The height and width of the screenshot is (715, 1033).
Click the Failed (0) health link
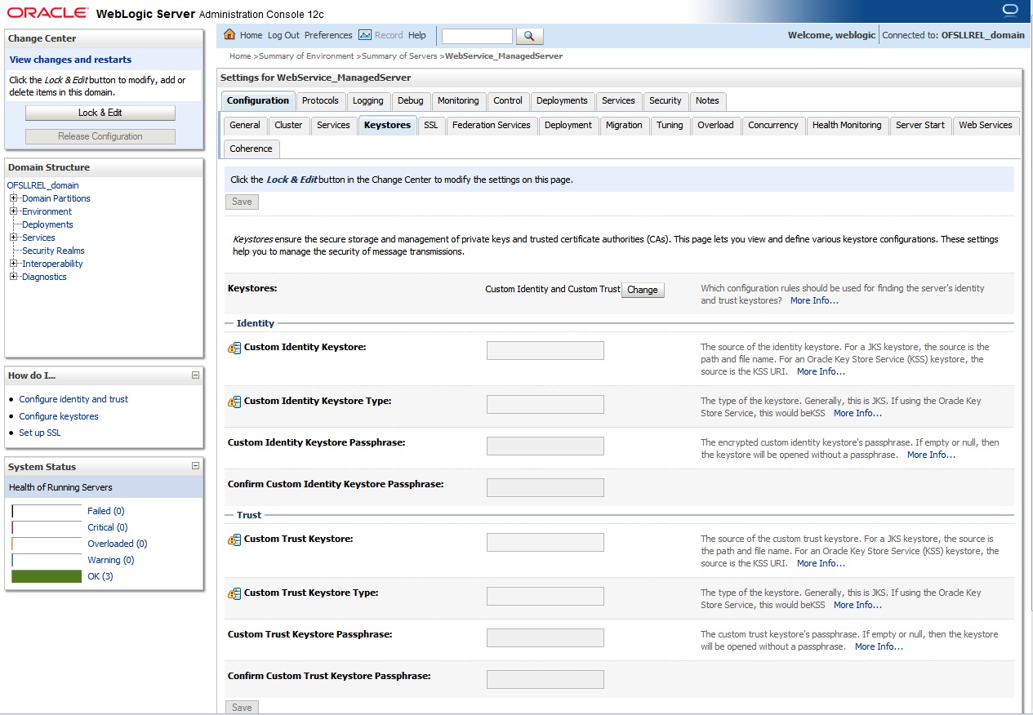pos(105,511)
